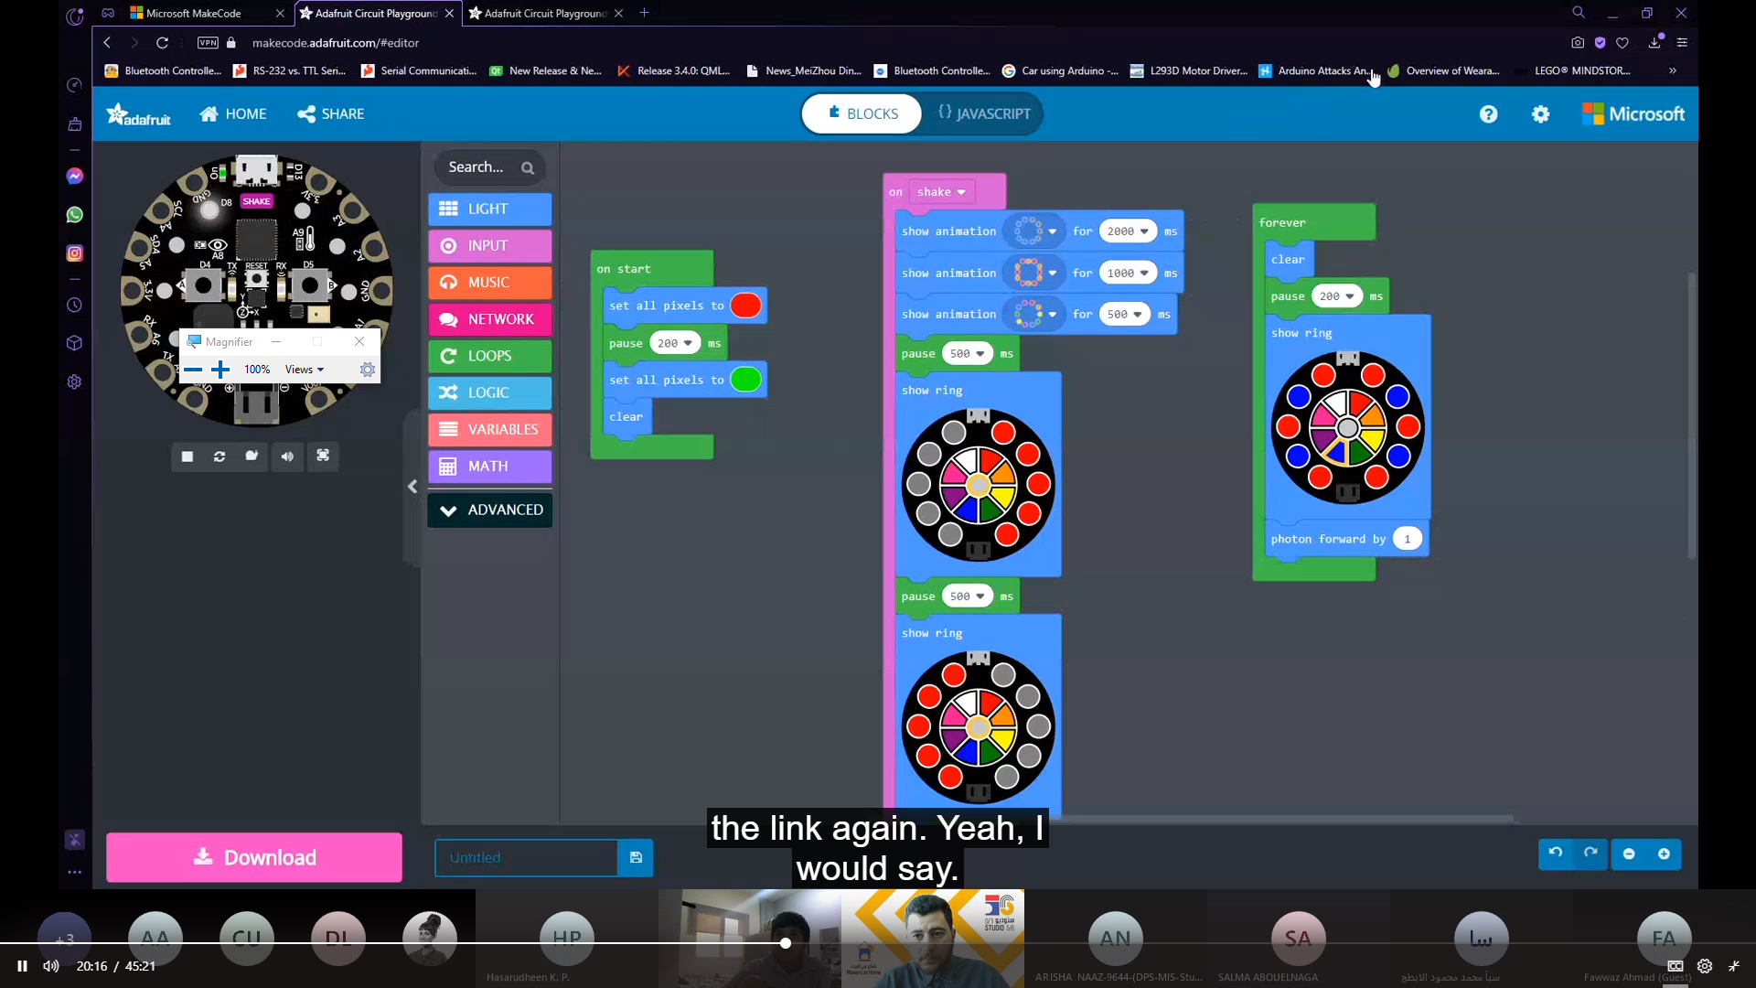Open the MakeCode help menu
1756x988 pixels.
click(x=1489, y=114)
